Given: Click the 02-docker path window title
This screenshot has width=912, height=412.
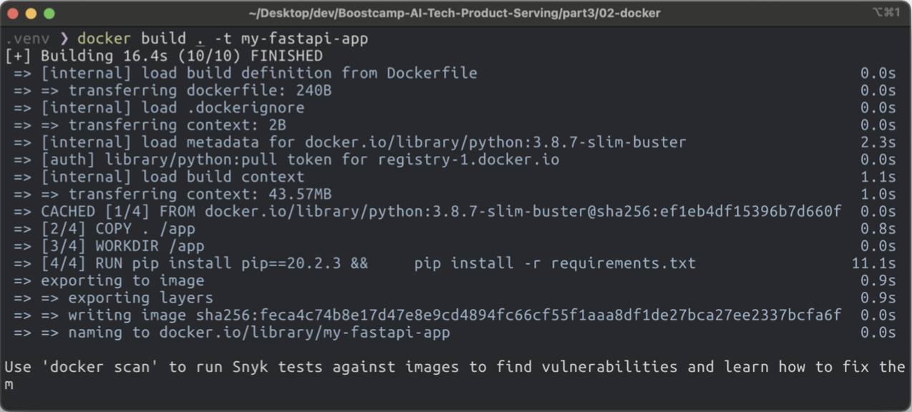Looking at the screenshot, I should 455,13.
